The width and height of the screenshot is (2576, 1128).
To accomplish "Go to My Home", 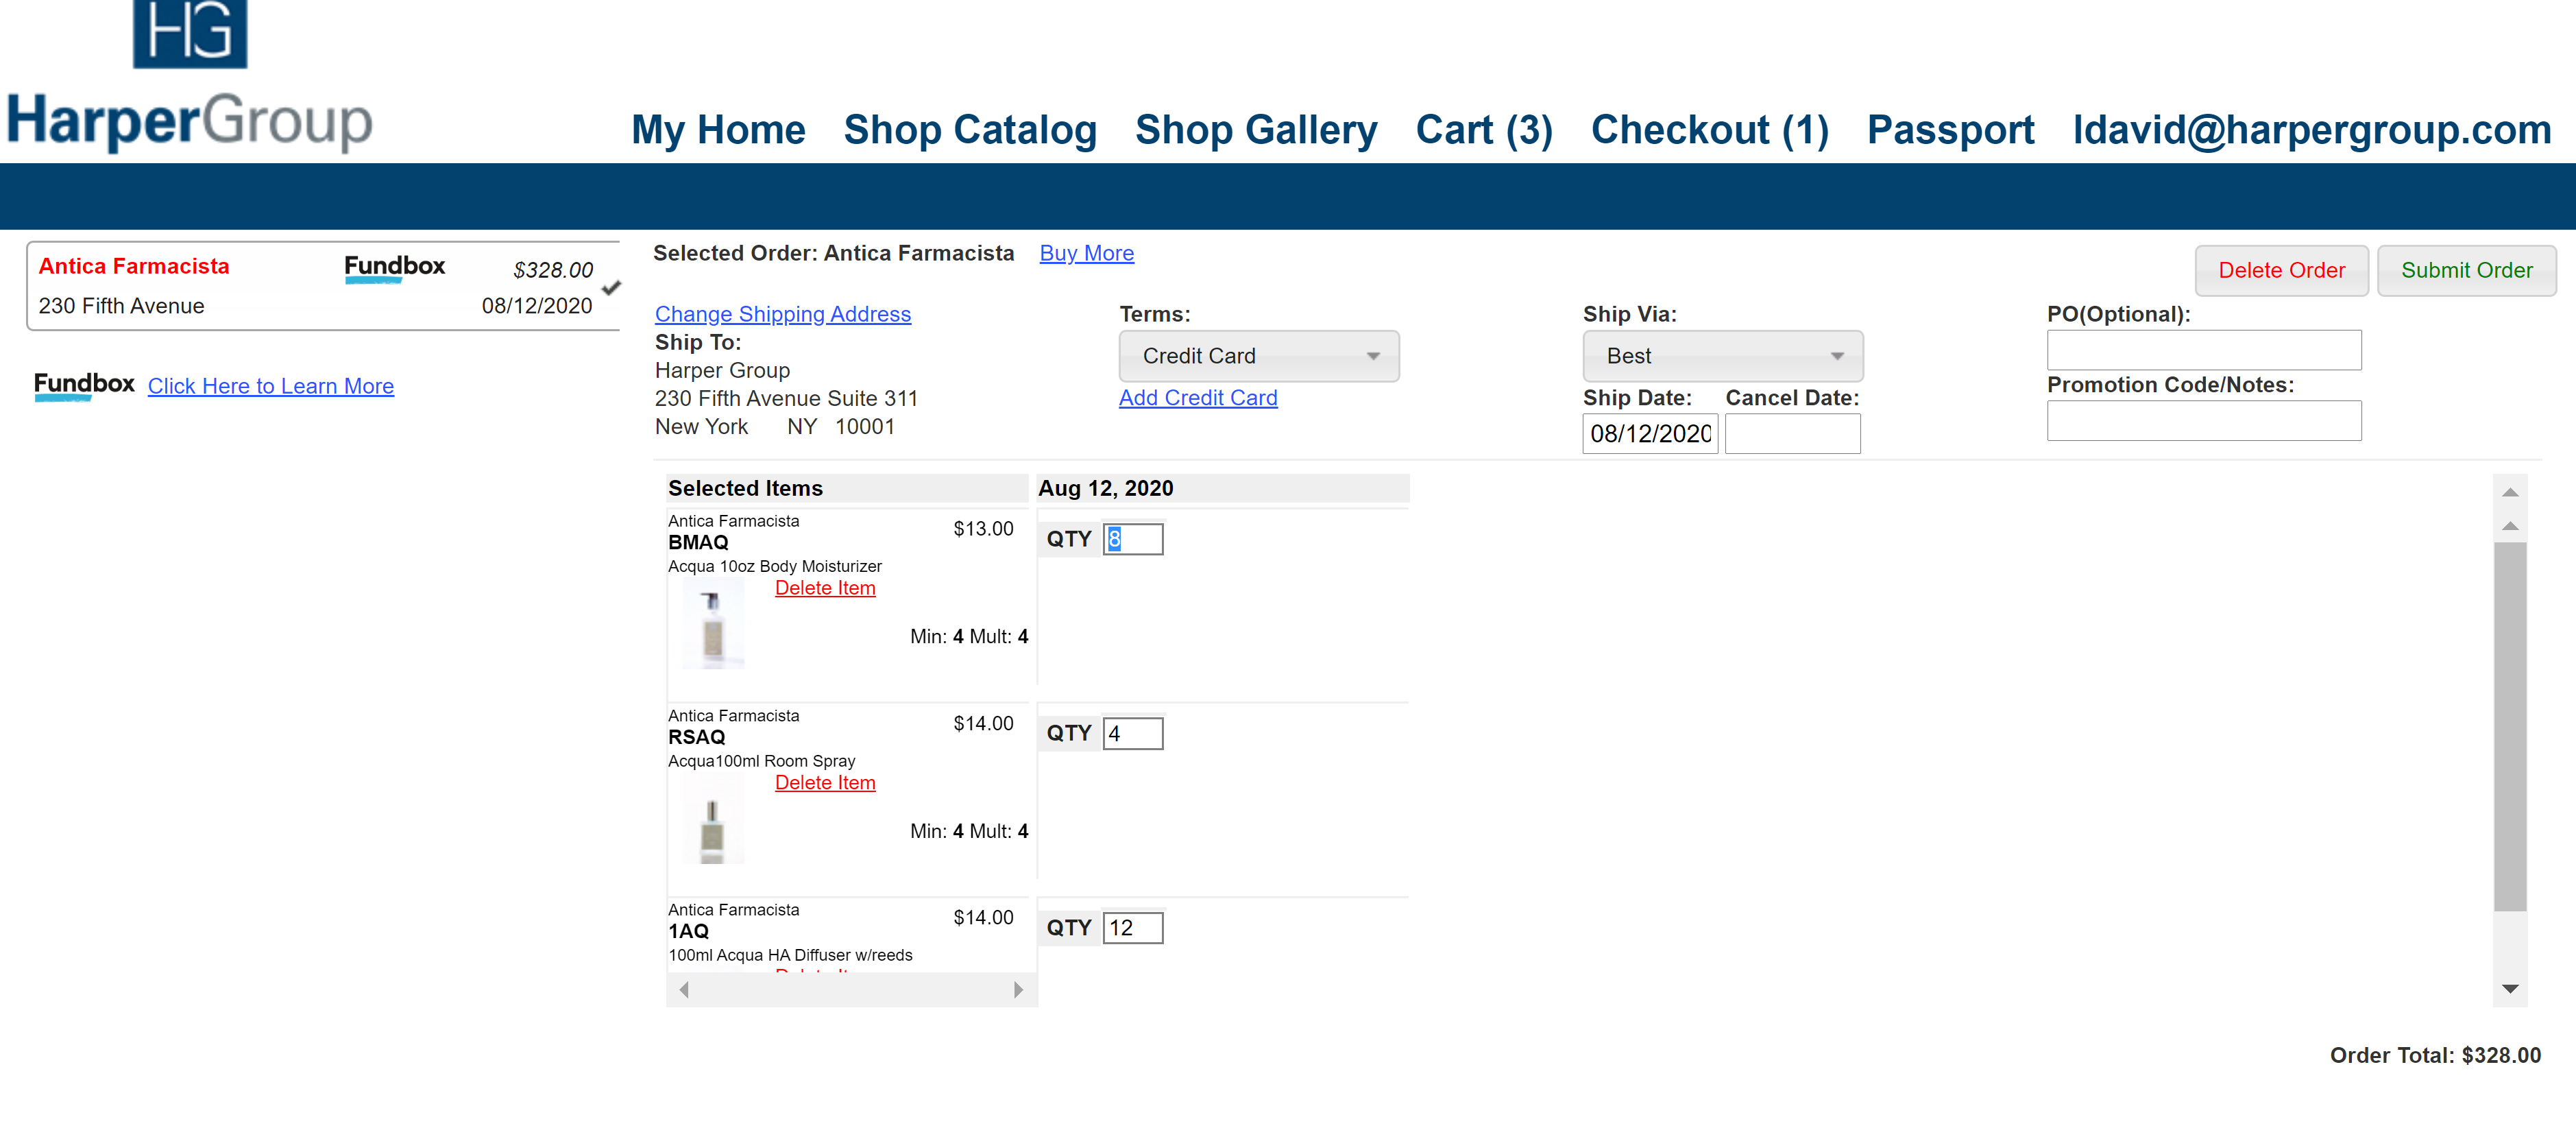I will pyautogui.click(x=718, y=130).
